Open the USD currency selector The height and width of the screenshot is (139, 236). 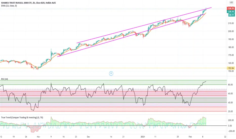pyautogui.click(x=231, y=3)
